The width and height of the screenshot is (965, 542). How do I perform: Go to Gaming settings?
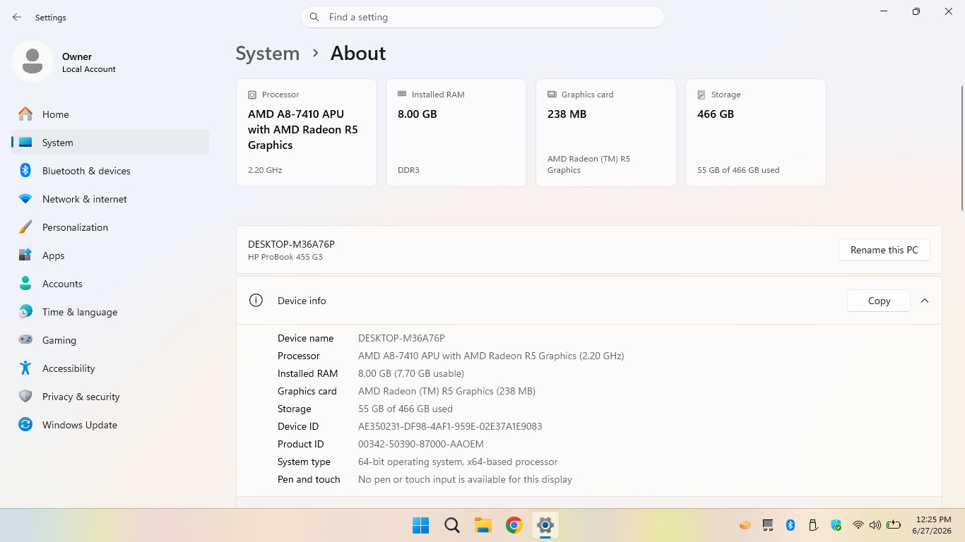(110, 340)
